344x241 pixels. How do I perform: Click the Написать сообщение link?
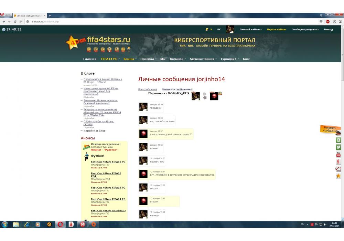177,89
